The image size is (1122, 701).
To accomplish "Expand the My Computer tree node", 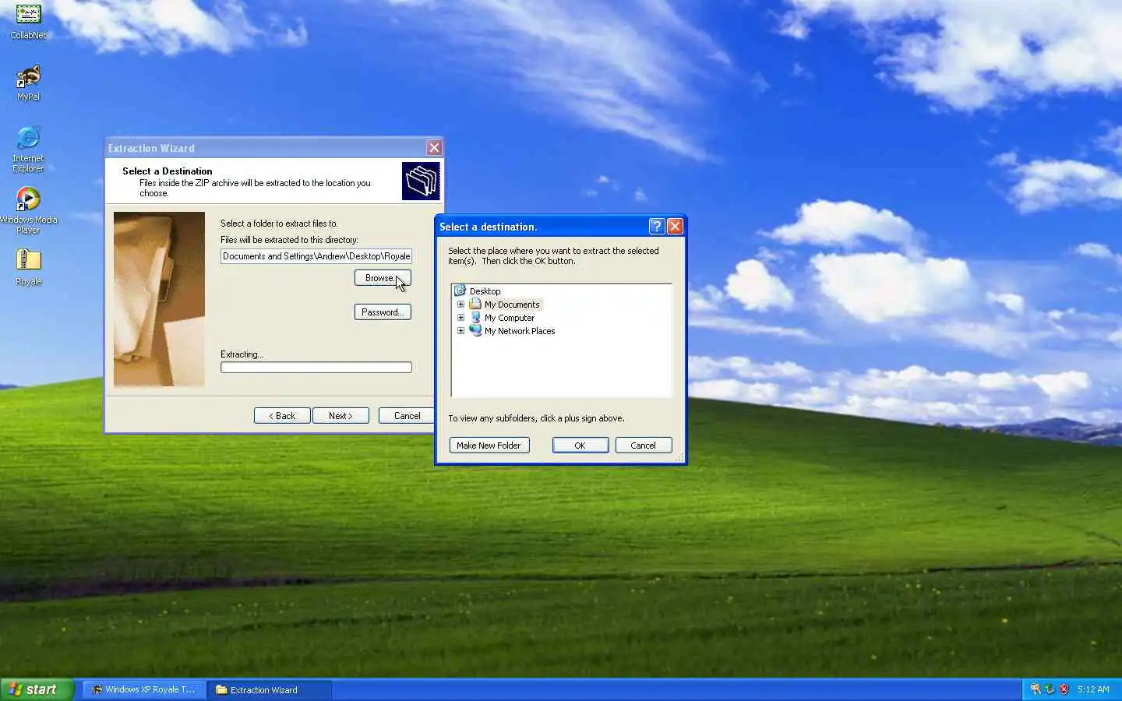I will click(x=460, y=318).
